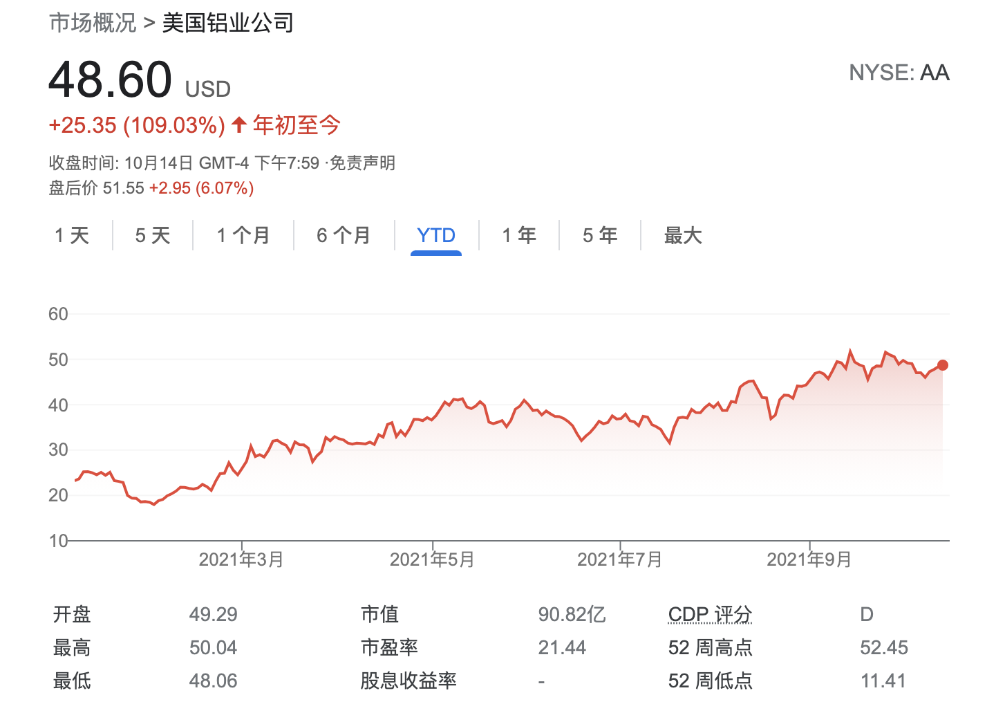Click the 2021年9月 axis label
This screenshot has height=722, width=1005.
[x=809, y=559]
